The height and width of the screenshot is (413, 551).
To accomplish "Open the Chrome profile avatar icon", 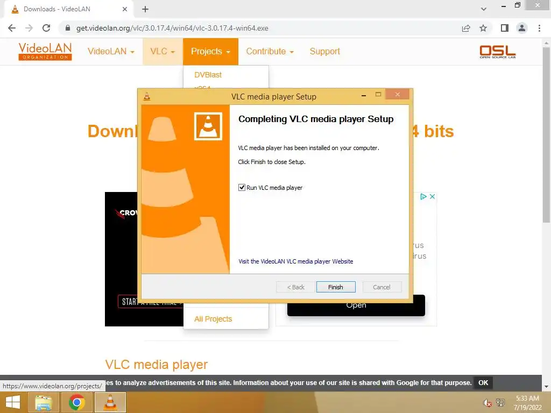I will click(522, 28).
